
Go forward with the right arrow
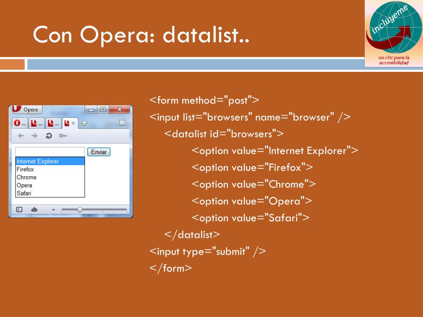click(34, 135)
